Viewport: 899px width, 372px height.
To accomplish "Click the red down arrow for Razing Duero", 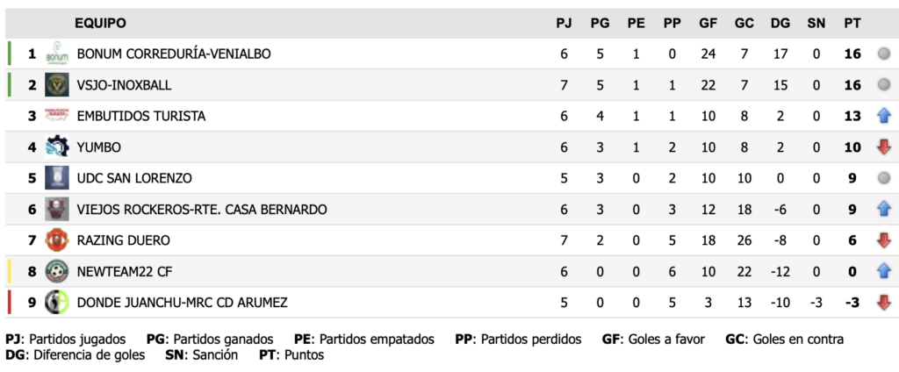I will [x=883, y=240].
